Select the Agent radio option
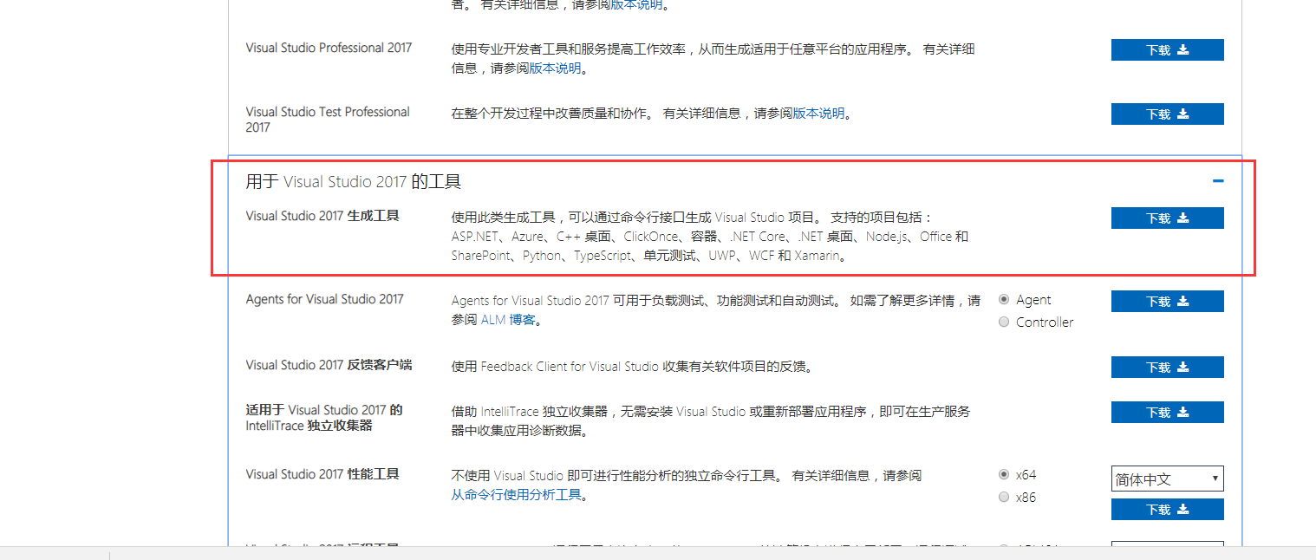Image resolution: width=1316 pixels, height=560 pixels. coord(1004,300)
